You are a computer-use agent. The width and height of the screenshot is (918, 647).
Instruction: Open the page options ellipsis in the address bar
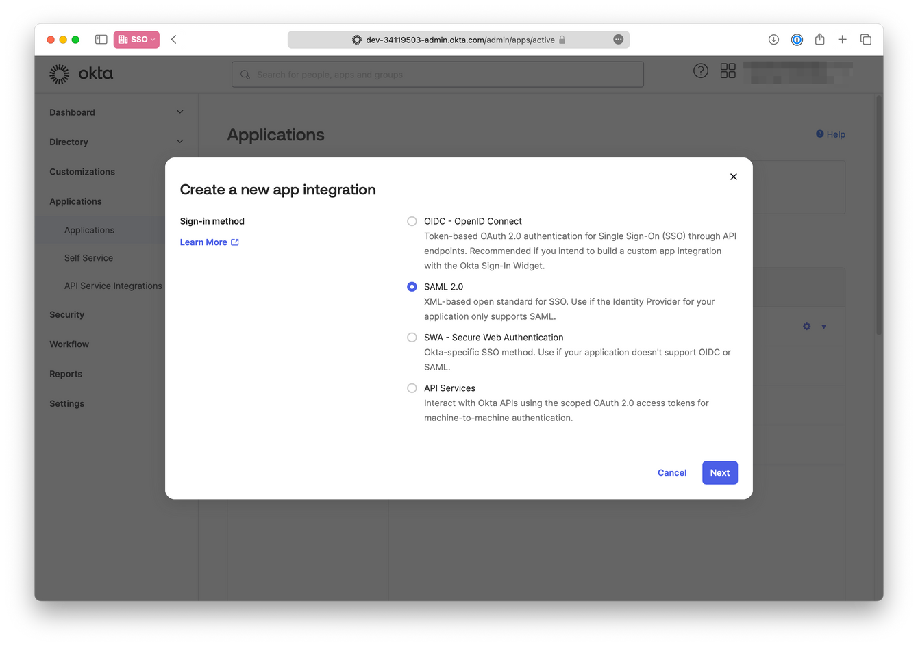click(618, 40)
